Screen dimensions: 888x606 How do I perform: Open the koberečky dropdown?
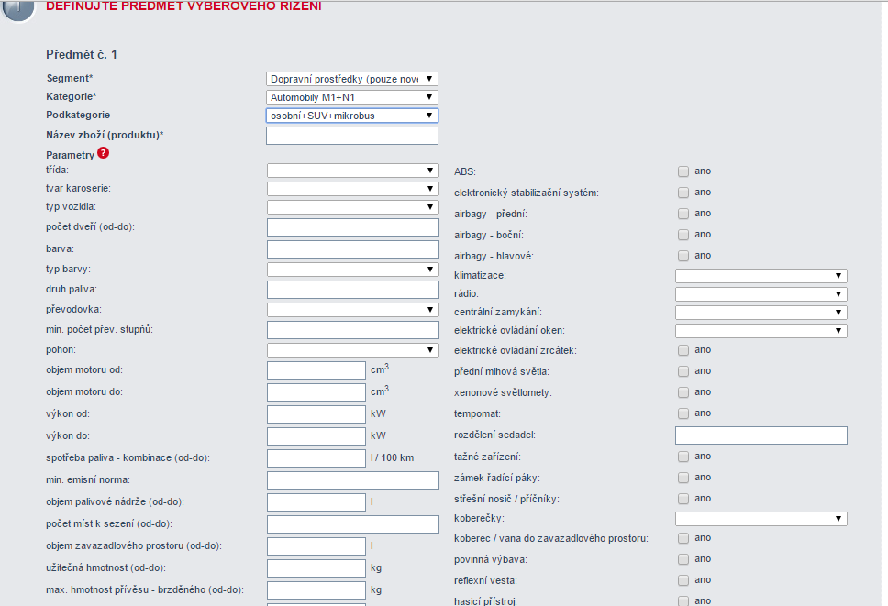(761, 519)
